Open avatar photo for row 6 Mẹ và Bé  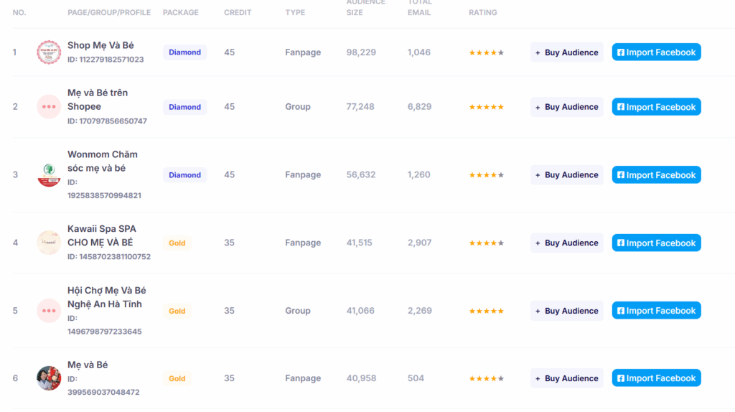[x=49, y=378]
